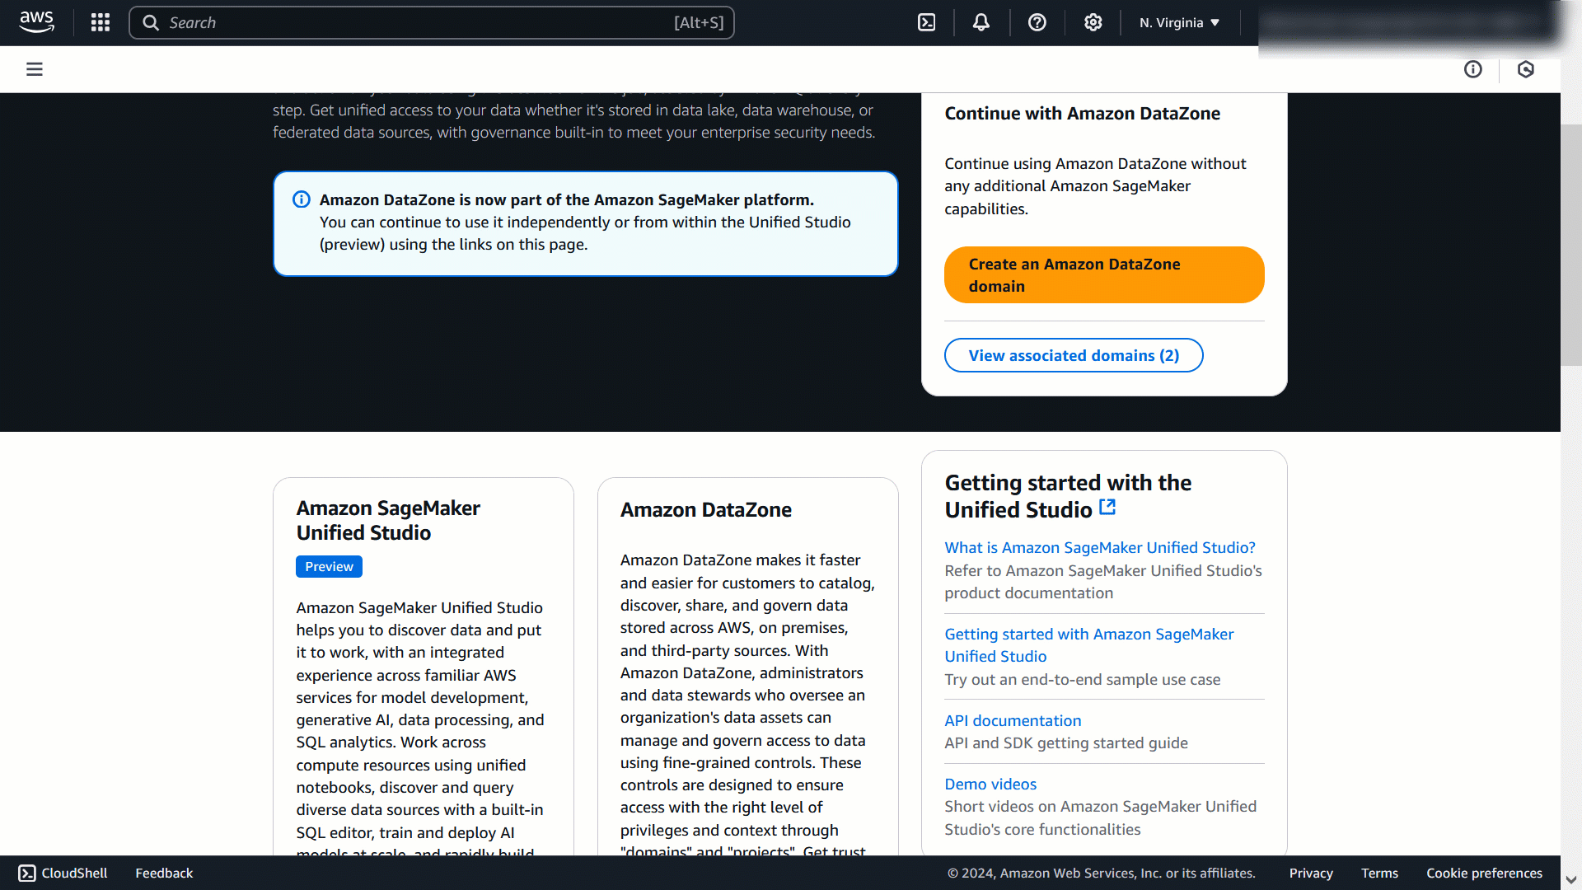Click the Create an Amazon DataZone domain button
The width and height of the screenshot is (1582, 890).
[1103, 274]
